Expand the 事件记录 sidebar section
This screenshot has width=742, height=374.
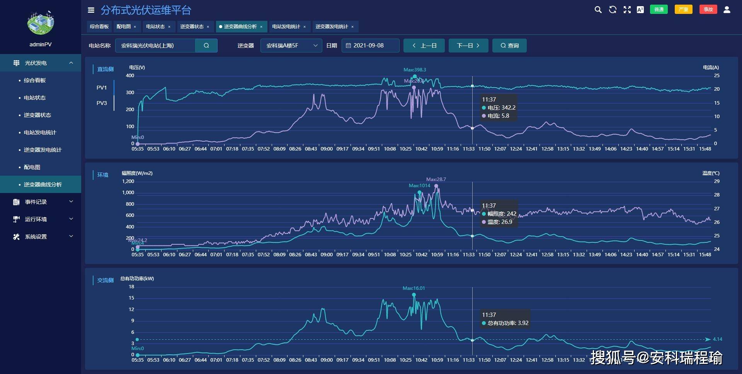pos(71,201)
